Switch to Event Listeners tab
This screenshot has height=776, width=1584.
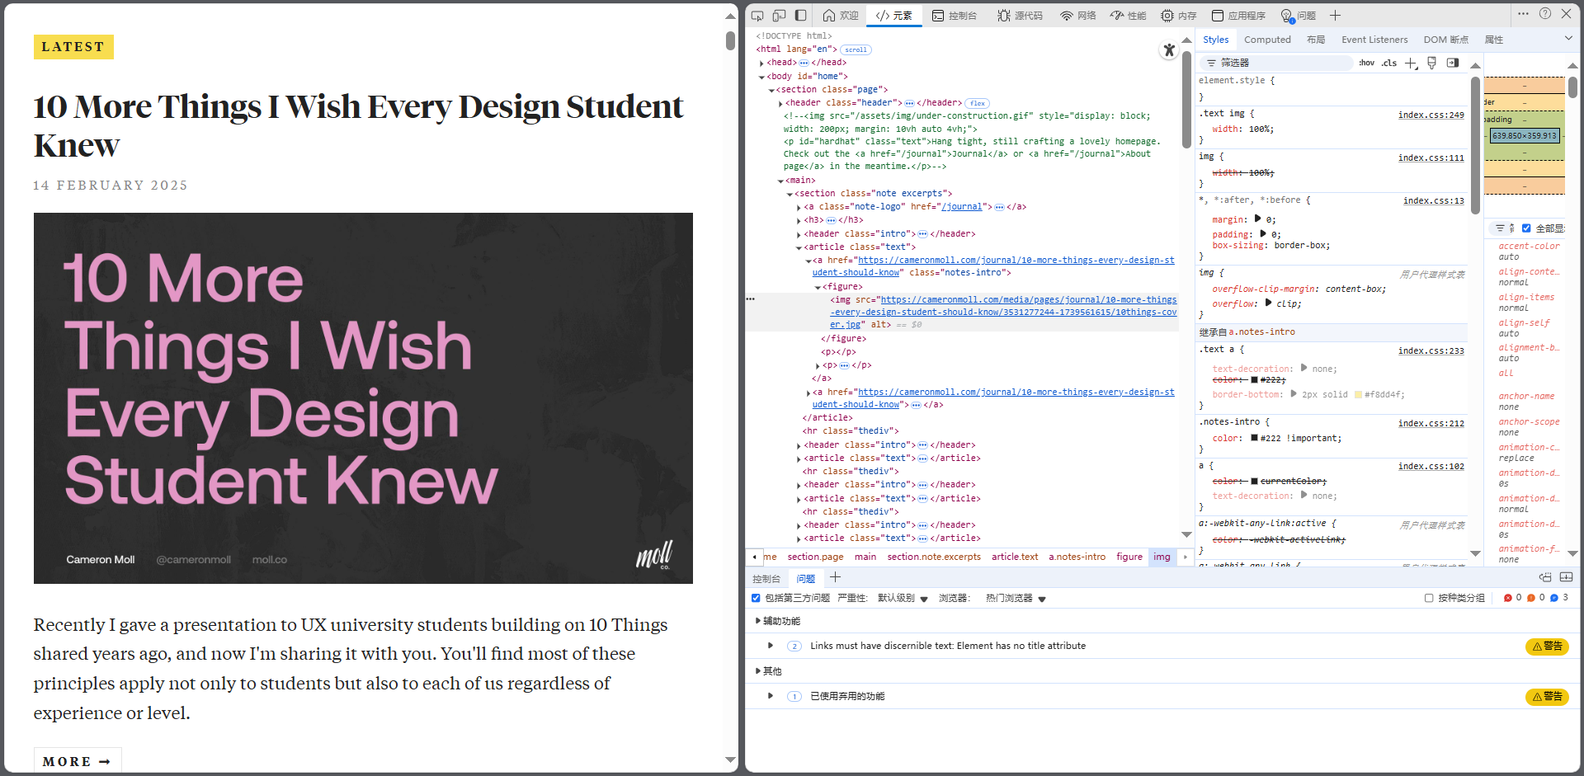click(1374, 40)
